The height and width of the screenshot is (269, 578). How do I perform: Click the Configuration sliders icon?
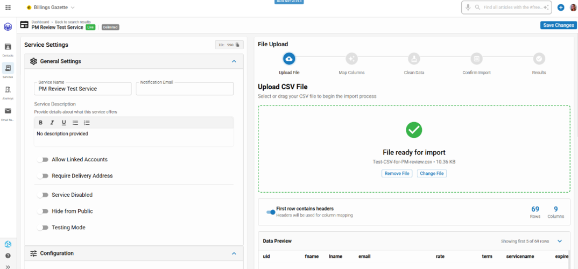coord(33,253)
